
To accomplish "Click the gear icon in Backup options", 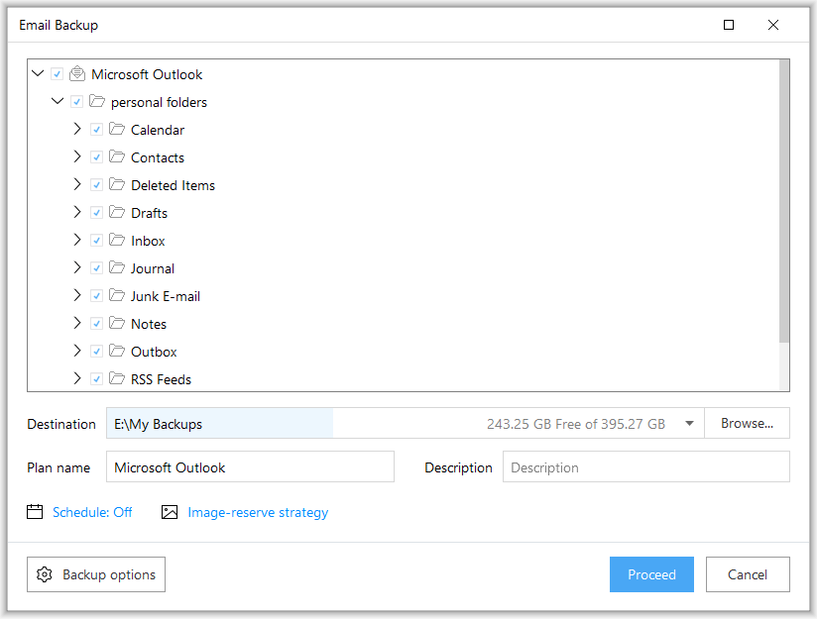I will (x=45, y=574).
